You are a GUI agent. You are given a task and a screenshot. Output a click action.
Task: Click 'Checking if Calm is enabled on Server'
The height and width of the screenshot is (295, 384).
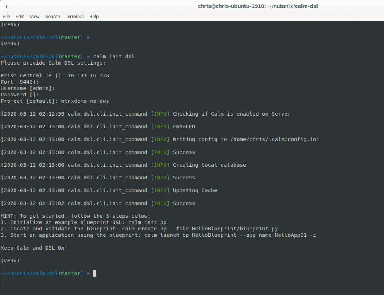click(x=232, y=114)
